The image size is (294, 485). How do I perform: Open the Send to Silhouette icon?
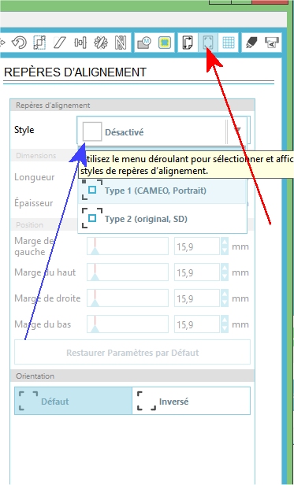[272, 42]
